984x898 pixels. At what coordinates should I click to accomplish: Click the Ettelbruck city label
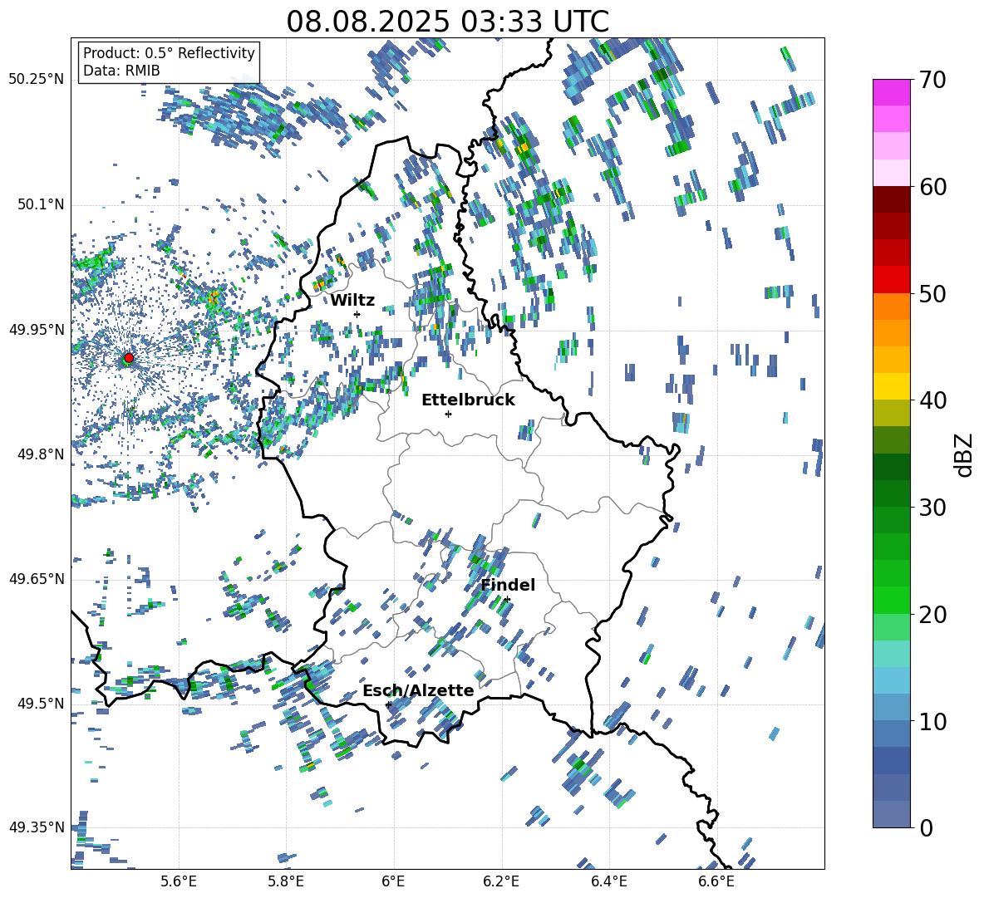[468, 400]
